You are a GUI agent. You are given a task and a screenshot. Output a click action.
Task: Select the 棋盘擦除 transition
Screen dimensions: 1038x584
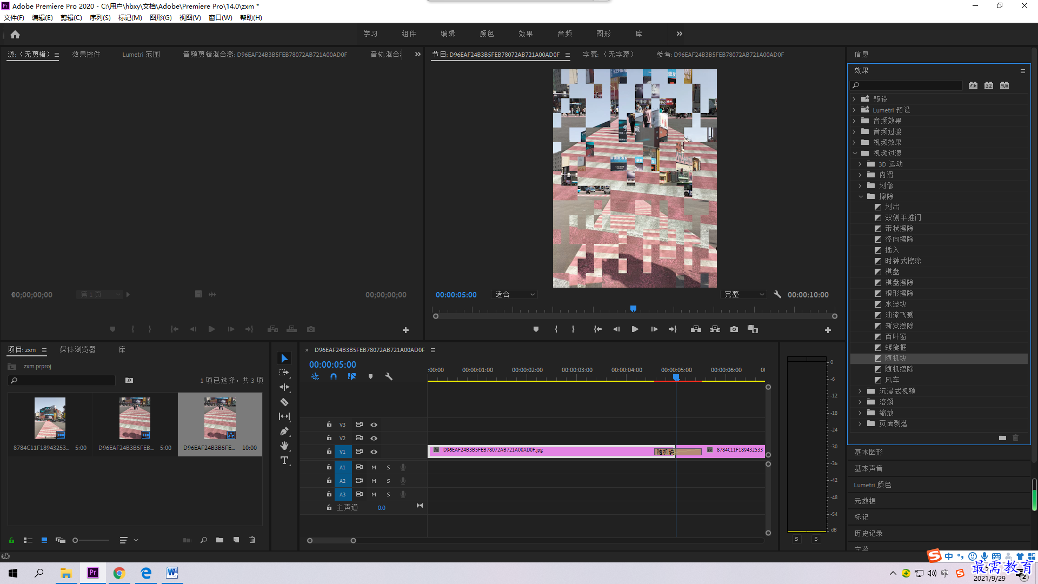(899, 282)
